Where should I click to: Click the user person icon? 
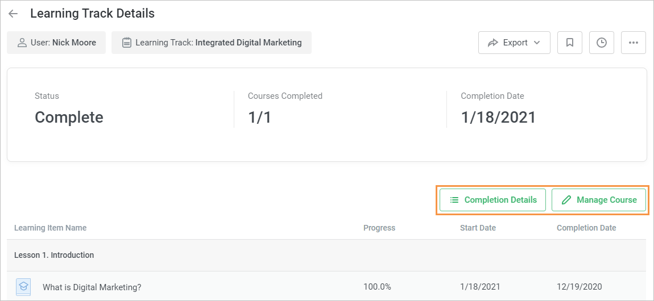pos(22,43)
